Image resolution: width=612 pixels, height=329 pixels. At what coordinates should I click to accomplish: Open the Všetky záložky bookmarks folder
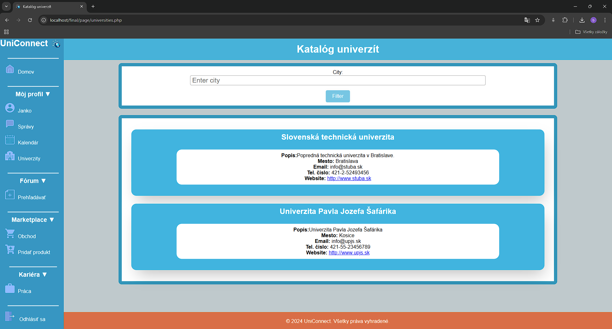pos(591,32)
